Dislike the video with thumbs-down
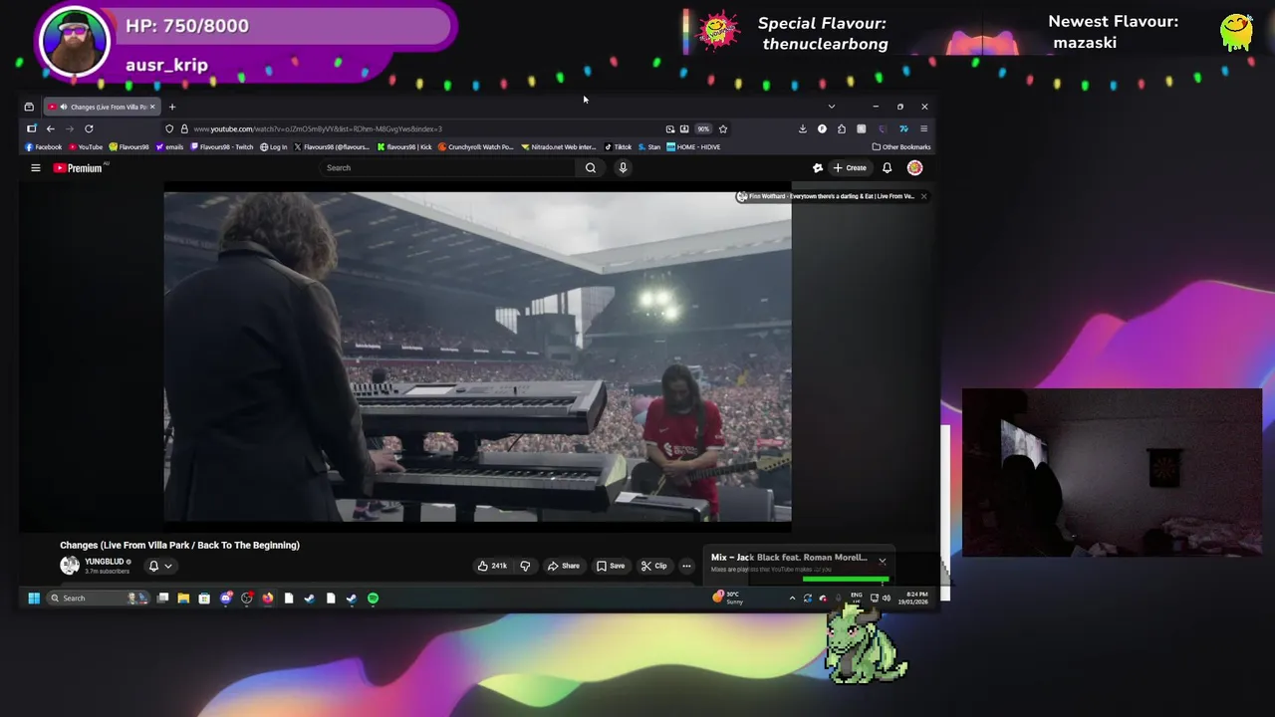Image resolution: width=1275 pixels, height=717 pixels. coord(525,566)
